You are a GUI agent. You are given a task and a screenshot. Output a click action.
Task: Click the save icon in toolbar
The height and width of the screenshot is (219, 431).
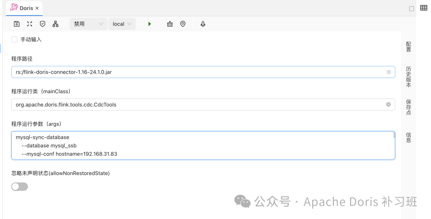[x=17, y=24]
